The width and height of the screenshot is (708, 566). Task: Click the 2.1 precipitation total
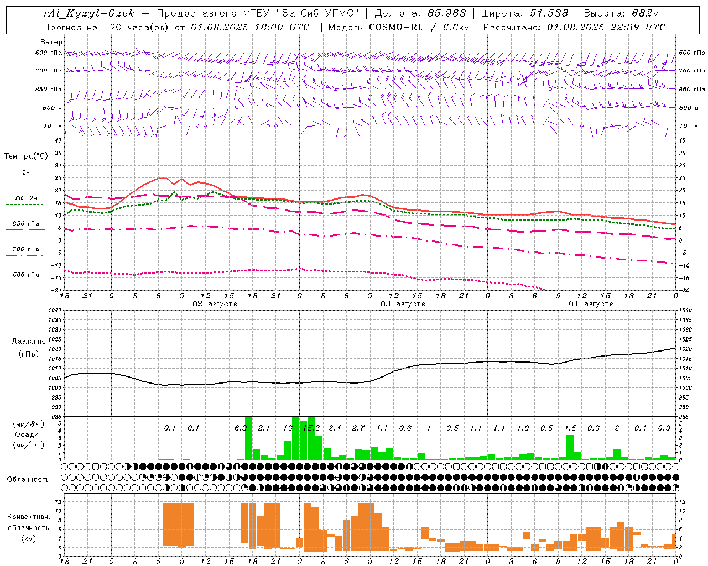pos(264,428)
